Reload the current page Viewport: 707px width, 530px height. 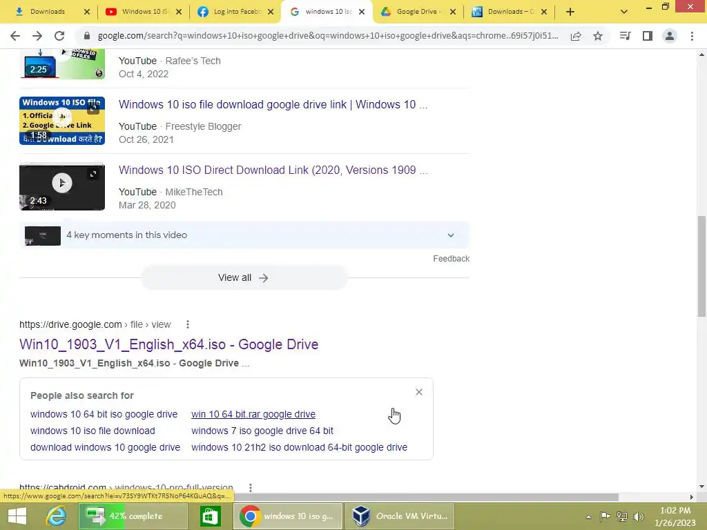(59, 36)
